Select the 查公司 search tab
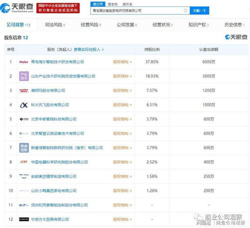Screen dimensions: 250x228 click(x=98, y=4)
